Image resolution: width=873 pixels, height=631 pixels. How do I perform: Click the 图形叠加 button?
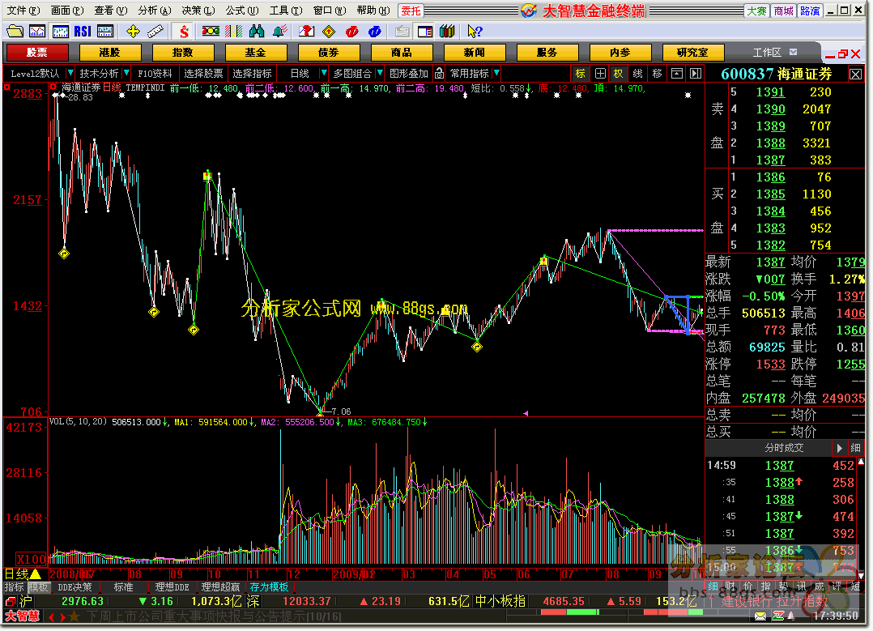409,73
